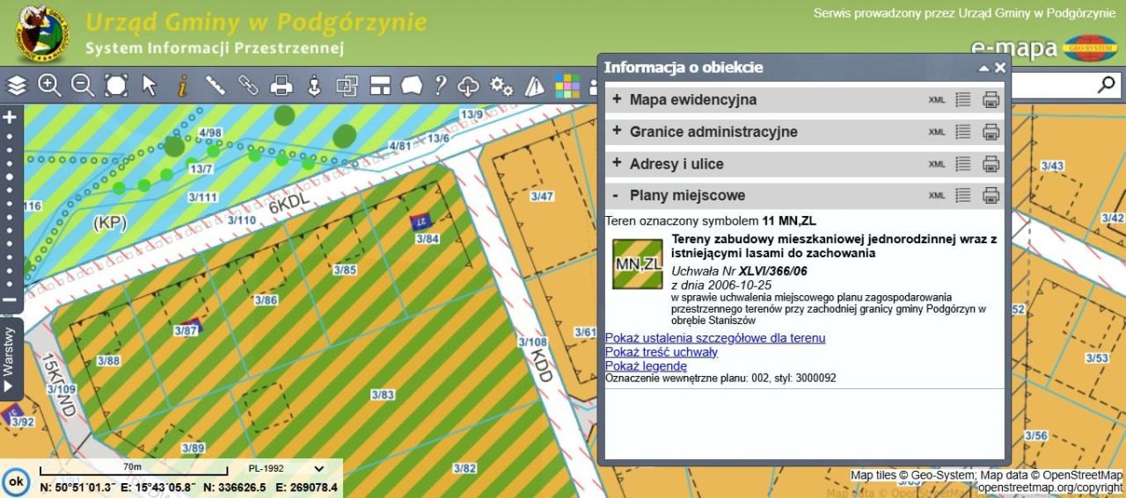The width and height of the screenshot is (1126, 498).
Task: Close the Informacja o obiekcie panel
Action: tap(1000, 68)
